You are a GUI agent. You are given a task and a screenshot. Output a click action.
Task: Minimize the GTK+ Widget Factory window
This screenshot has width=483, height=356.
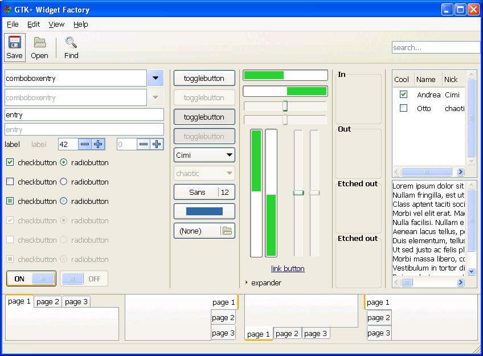coord(447,10)
